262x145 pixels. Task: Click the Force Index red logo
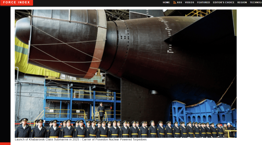16,3
